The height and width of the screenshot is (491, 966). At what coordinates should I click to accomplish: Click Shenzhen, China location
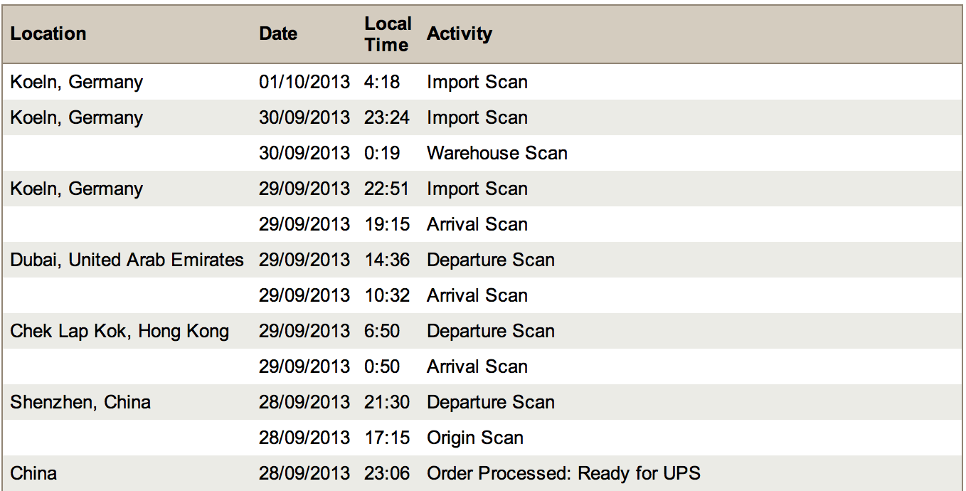(80, 402)
